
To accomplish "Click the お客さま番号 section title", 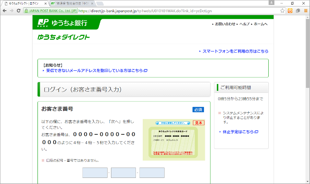I will pyautogui.click(x=57, y=109).
